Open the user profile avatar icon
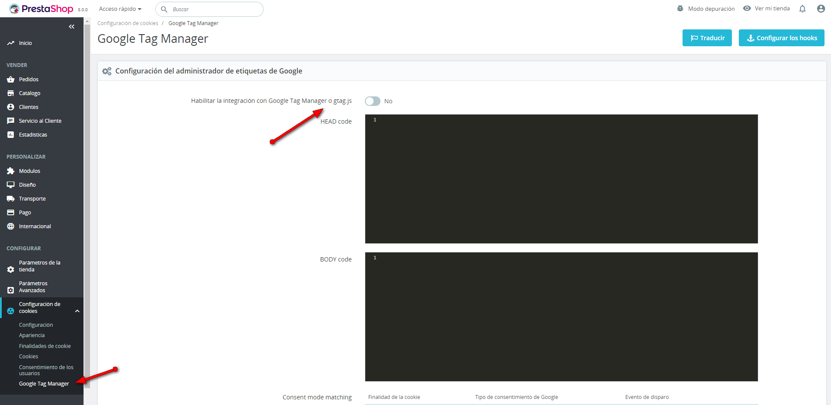The image size is (831, 405). click(821, 9)
